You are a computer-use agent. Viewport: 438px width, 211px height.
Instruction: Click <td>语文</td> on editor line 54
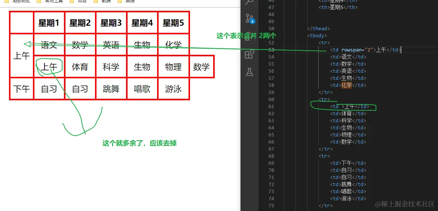(348, 57)
